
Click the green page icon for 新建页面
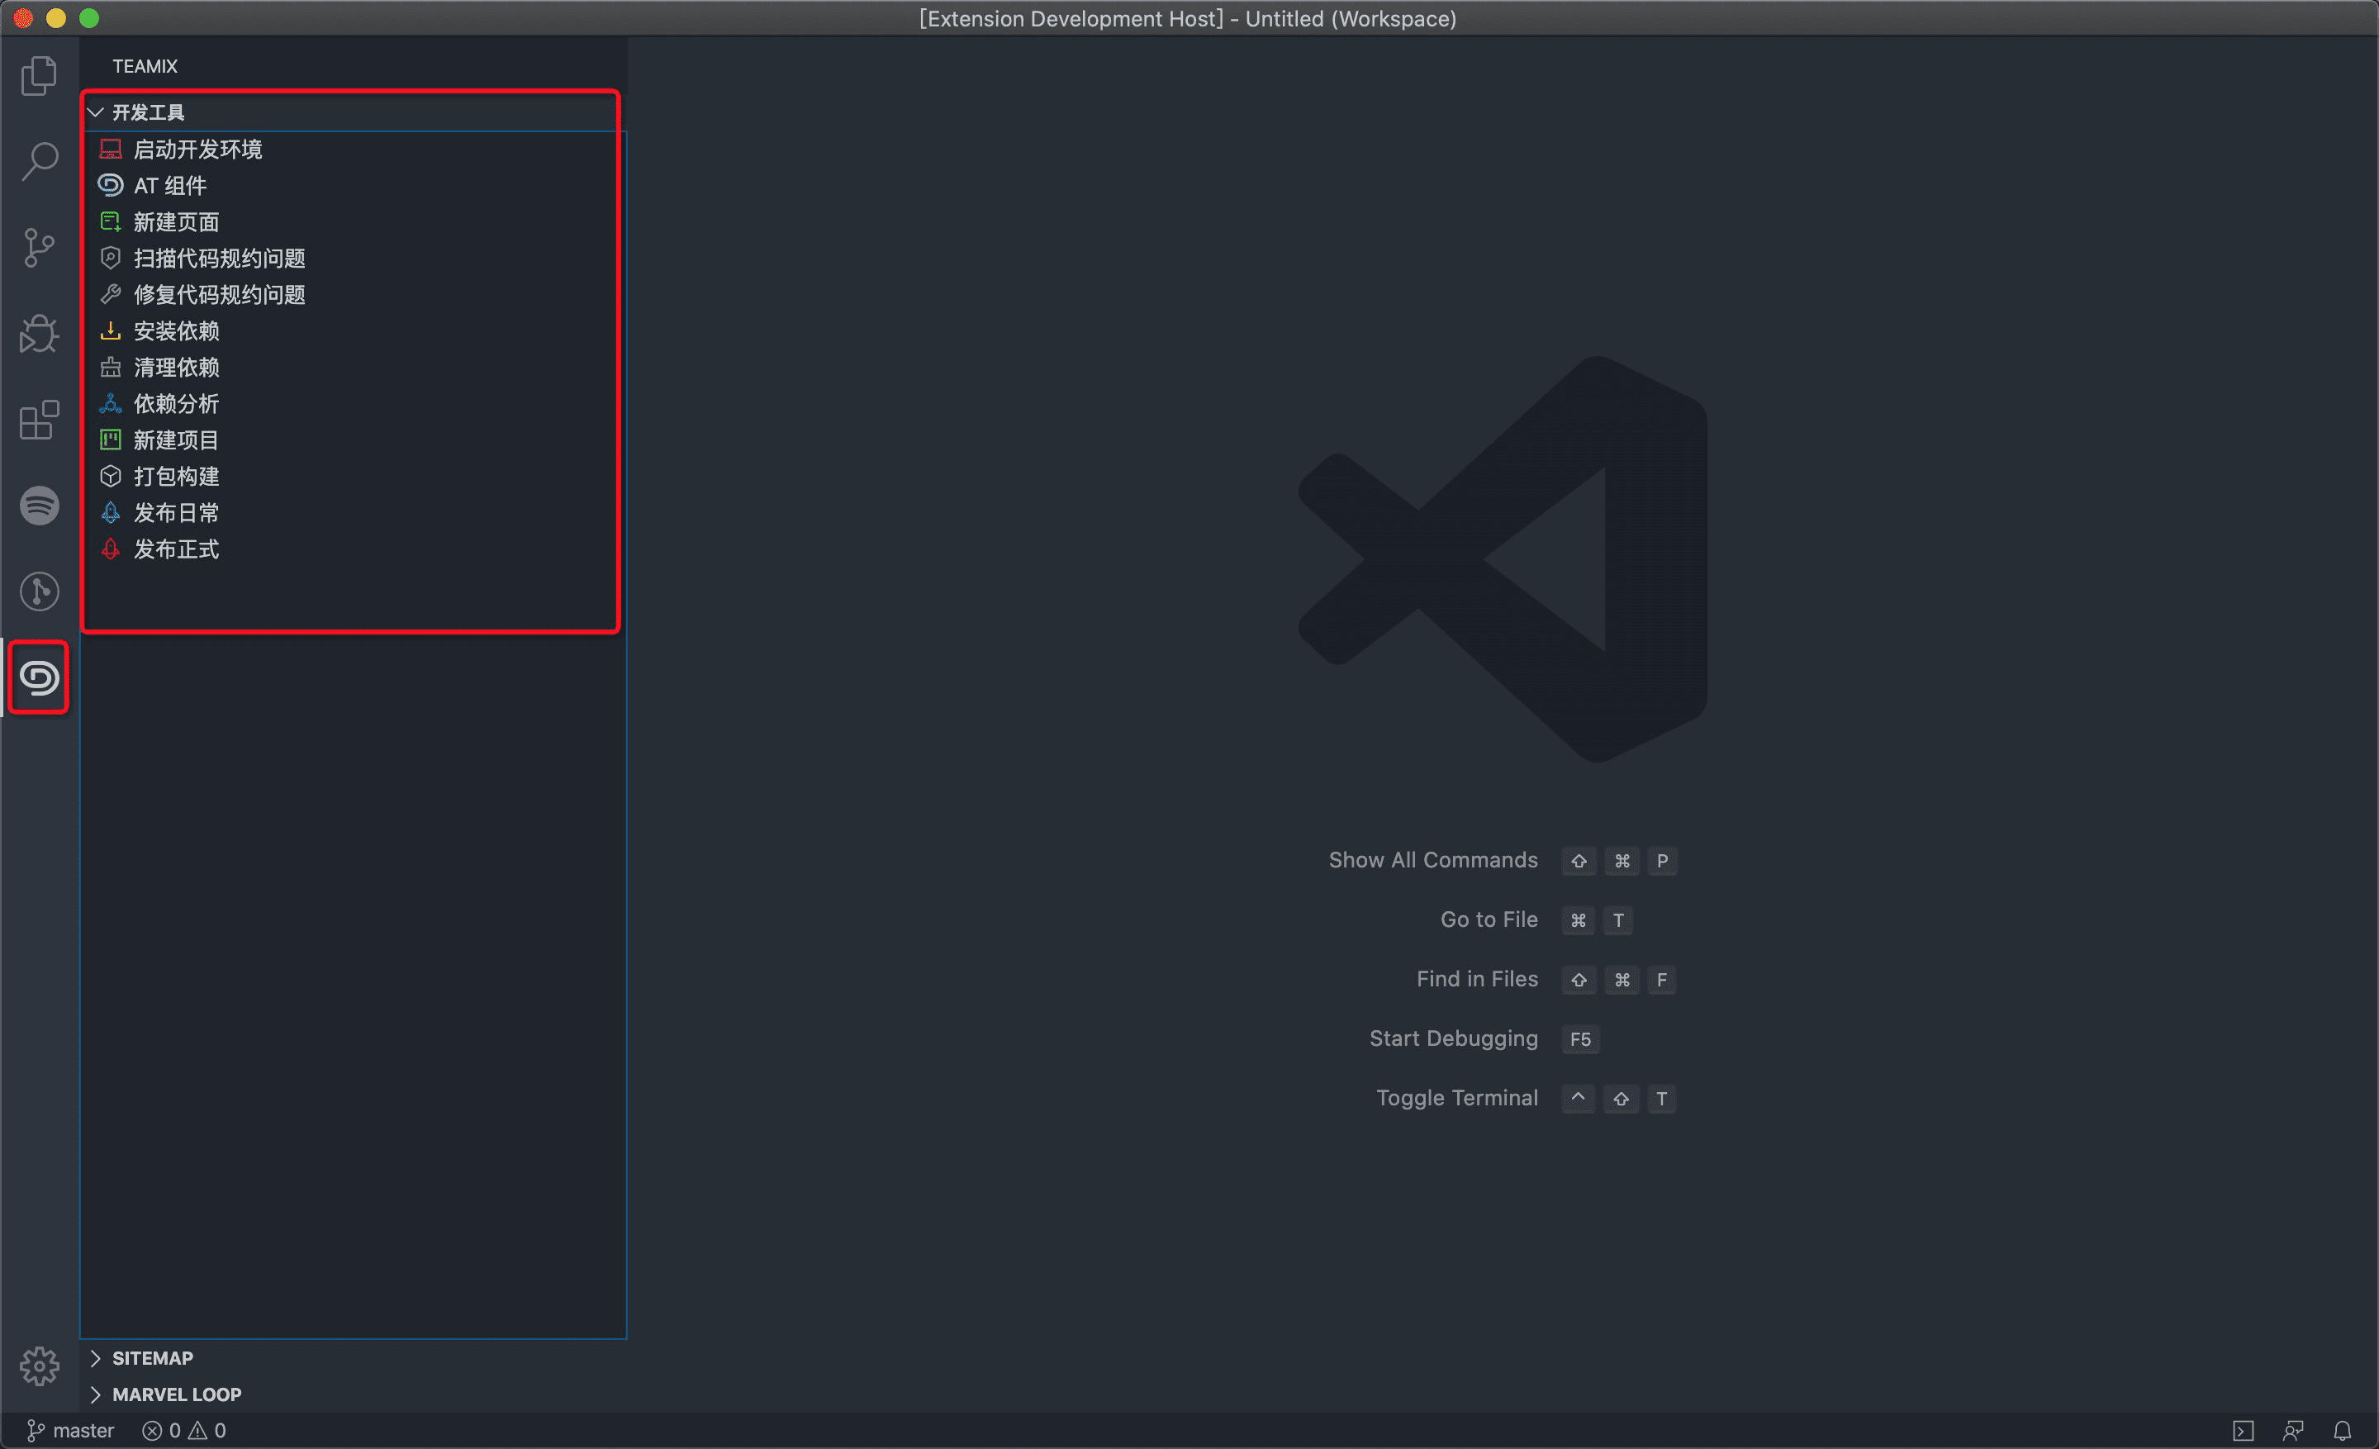click(x=110, y=222)
